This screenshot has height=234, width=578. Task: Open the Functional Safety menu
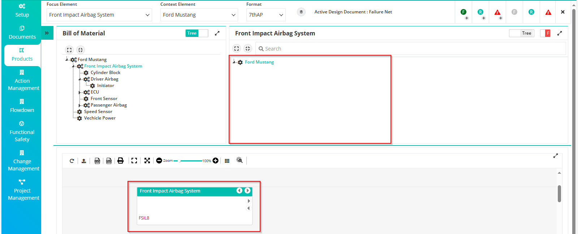(22, 131)
